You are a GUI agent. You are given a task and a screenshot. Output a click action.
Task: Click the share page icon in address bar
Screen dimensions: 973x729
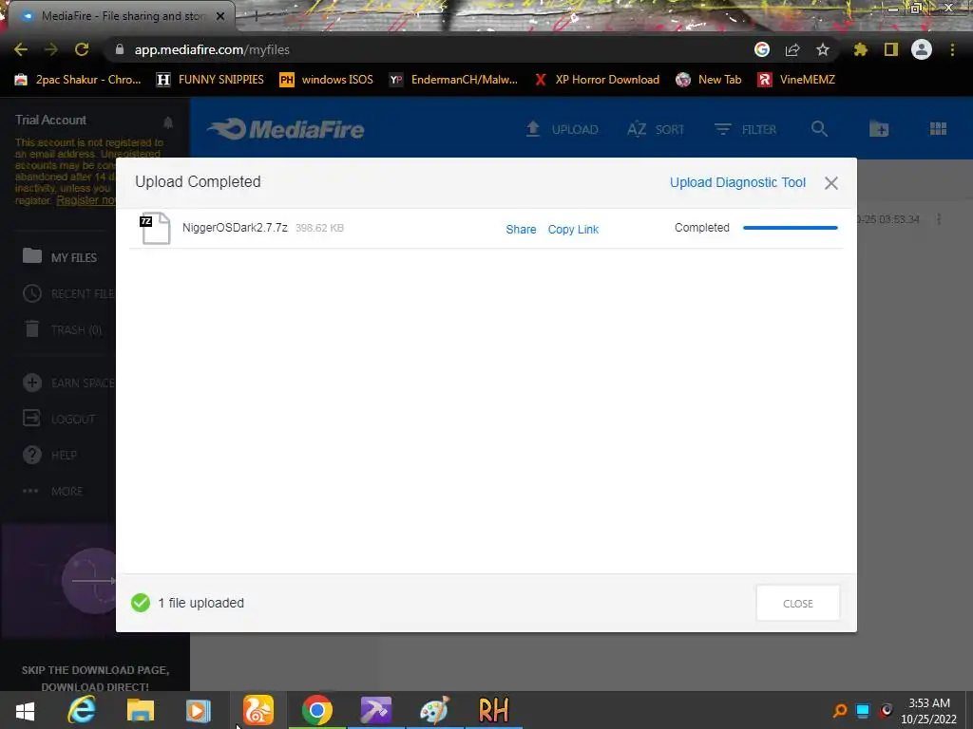(792, 49)
